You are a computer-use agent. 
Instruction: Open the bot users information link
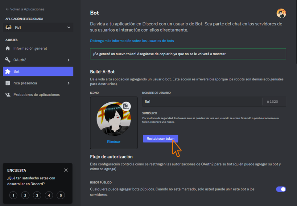(x=132, y=41)
